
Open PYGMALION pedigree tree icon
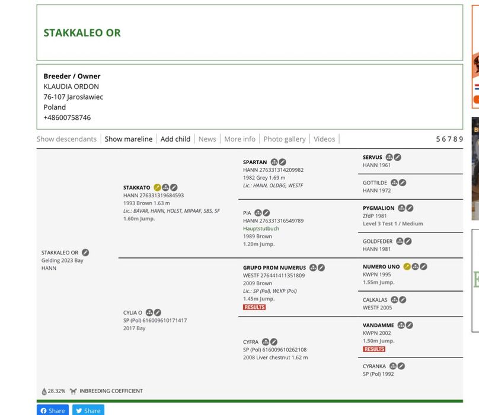coord(402,208)
